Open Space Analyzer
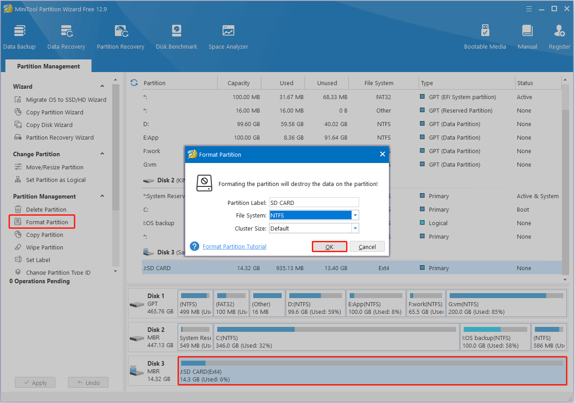The width and height of the screenshot is (575, 403). pyautogui.click(x=228, y=37)
